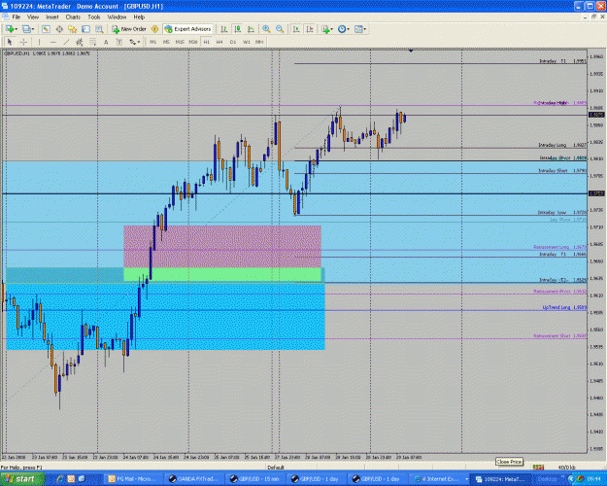Select the MN monthly timeframe button

[259, 42]
